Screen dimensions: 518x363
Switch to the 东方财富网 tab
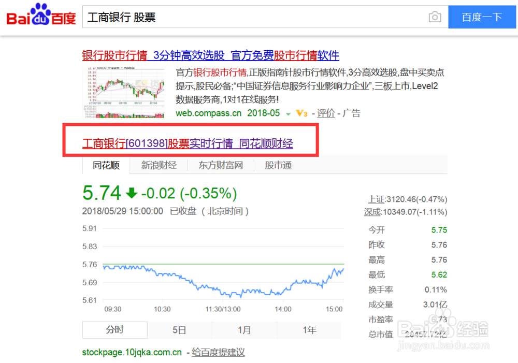tap(221, 165)
